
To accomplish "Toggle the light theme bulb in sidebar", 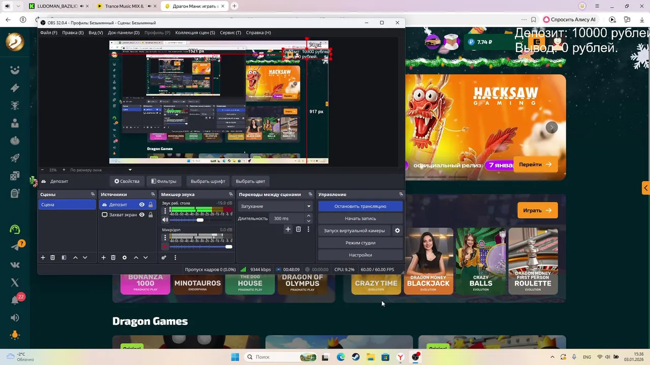I will pyautogui.click(x=15, y=335).
